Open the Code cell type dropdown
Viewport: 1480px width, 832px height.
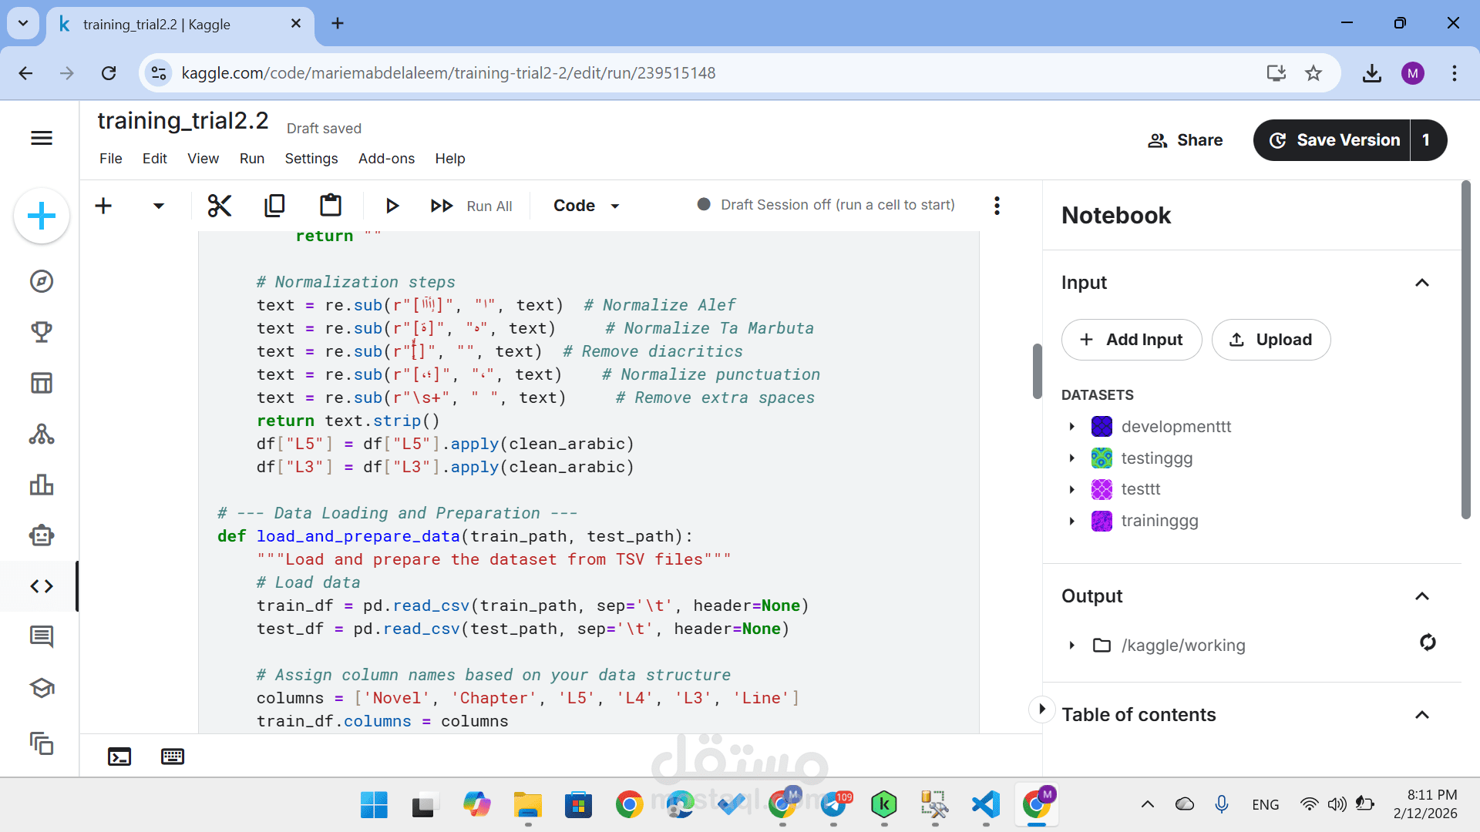(x=587, y=206)
